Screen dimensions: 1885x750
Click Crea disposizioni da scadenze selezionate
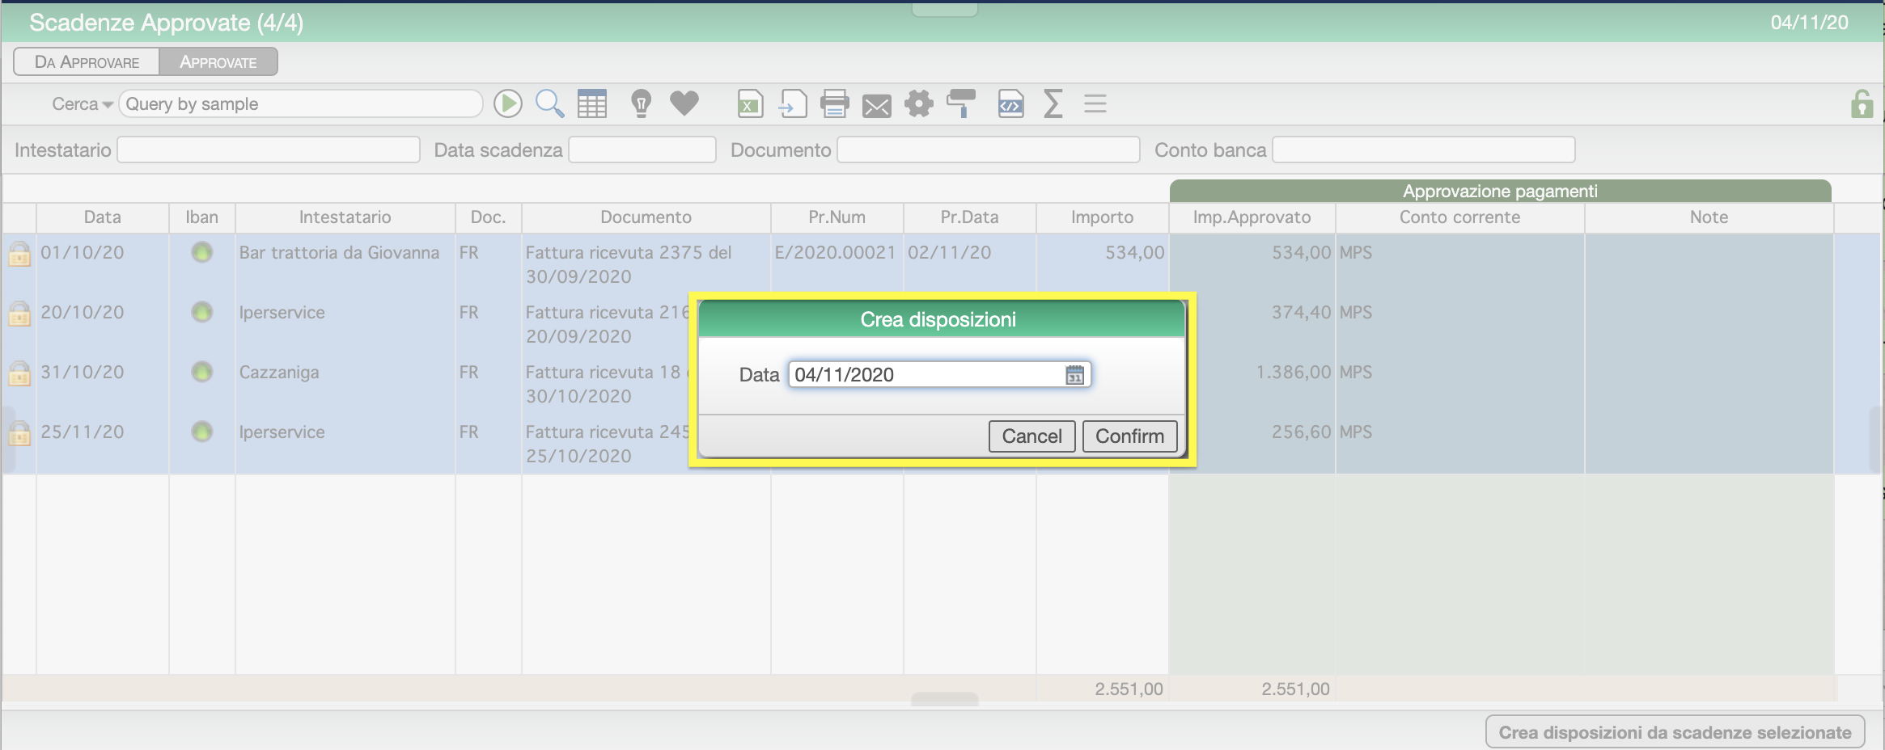(x=1675, y=732)
